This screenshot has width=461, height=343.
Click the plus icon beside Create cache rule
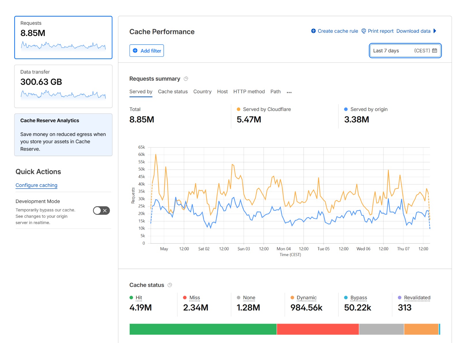click(x=313, y=31)
